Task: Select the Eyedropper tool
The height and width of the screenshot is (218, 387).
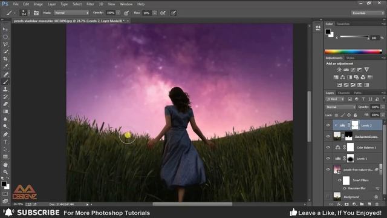Action: pos(5,66)
